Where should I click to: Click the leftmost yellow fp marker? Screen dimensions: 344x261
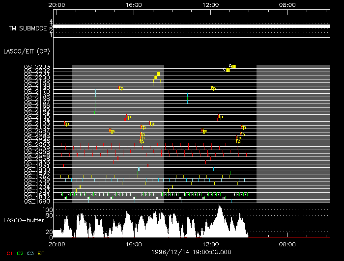66,124
